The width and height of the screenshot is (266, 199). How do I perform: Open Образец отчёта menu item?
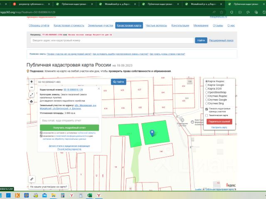39,25
